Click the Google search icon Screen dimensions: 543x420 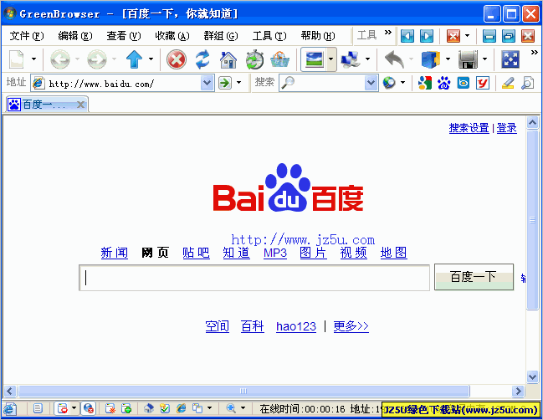click(x=424, y=83)
